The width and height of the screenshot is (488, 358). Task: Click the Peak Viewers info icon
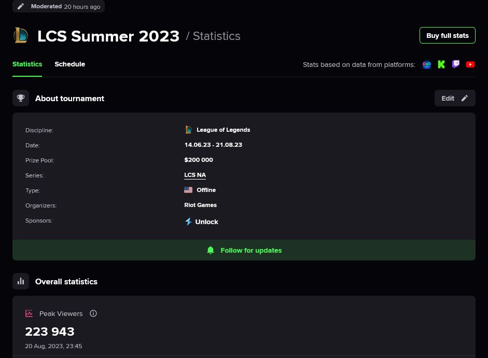[x=93, y=313]
